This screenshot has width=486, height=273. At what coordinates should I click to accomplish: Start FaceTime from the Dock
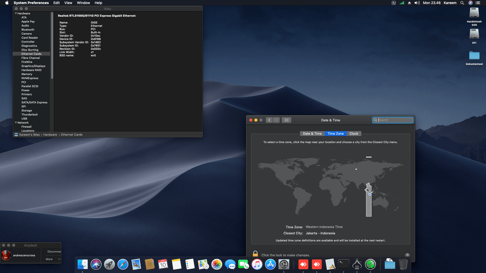pos(244,264)
